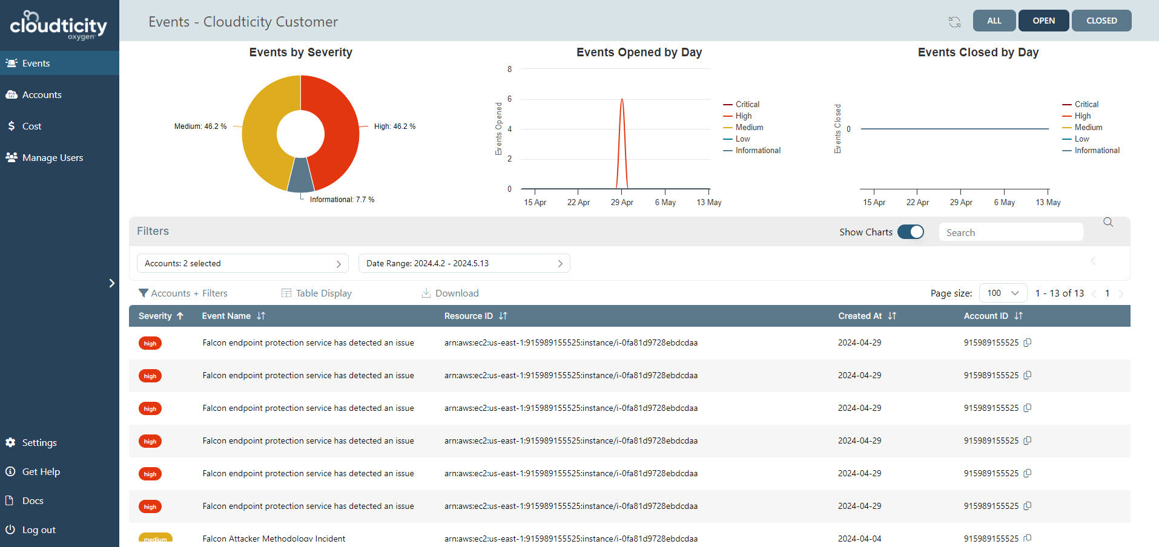Click the search magnifier icon
The width and height of the screenshot is (1159, 547).
pos(1108,222)
